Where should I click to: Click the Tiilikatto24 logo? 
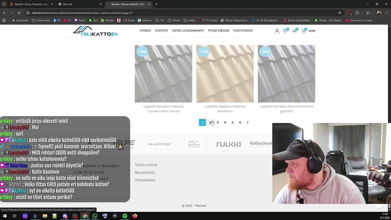(95, 31)
